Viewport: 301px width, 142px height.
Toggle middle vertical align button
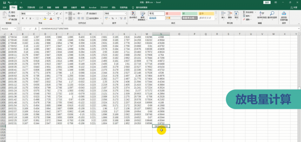pyautogui.click(x=70, y=13)
